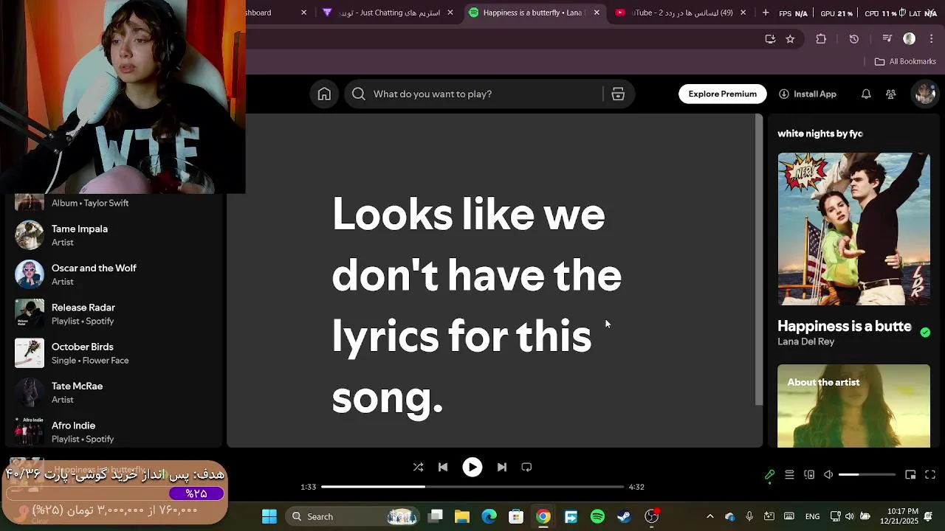Open Tame Impala artist in library
The image size is (945, 531).
pyautogui.click(x=114, y=235)
